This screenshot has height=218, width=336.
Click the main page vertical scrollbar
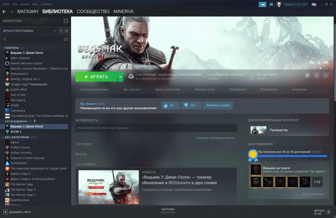point(335,62)
